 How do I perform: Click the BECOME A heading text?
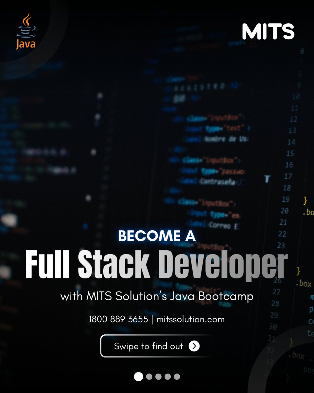tap(157, 236)
